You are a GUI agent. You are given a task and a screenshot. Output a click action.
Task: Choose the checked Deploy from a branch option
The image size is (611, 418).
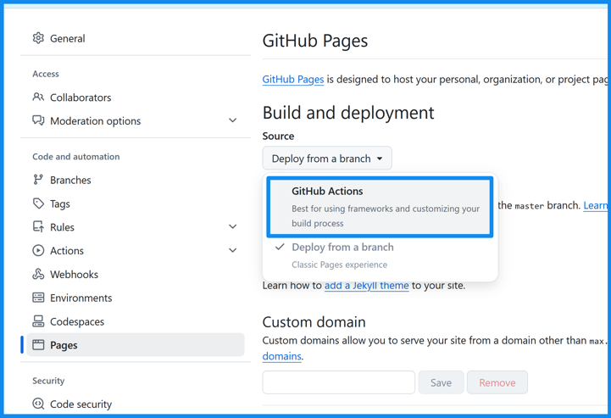coord(342,248)
